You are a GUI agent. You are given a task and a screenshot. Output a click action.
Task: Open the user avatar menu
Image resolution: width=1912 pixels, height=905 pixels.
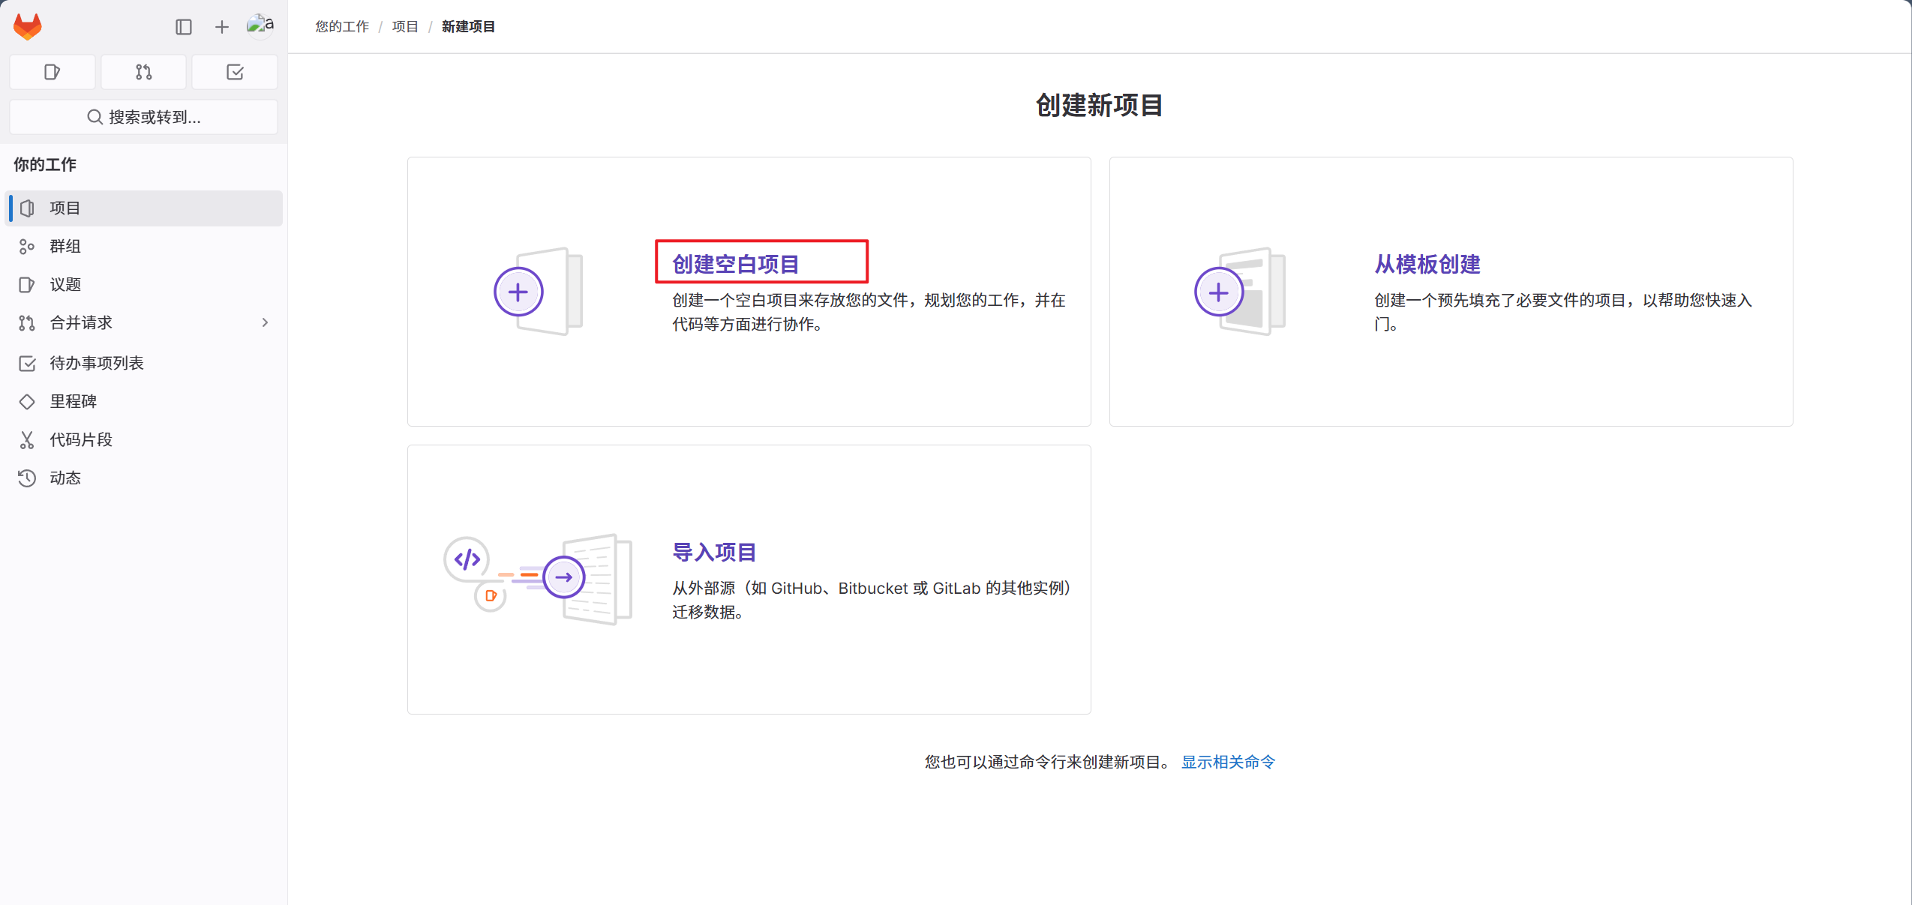pyautogui.click(x=260, y=26)
